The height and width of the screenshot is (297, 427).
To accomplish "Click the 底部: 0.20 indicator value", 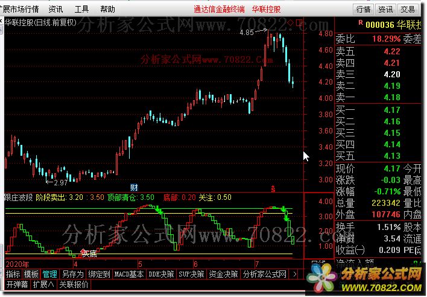I will tap(180, 197).
